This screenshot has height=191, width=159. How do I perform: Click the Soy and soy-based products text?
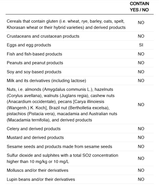[x=34, y=72]
